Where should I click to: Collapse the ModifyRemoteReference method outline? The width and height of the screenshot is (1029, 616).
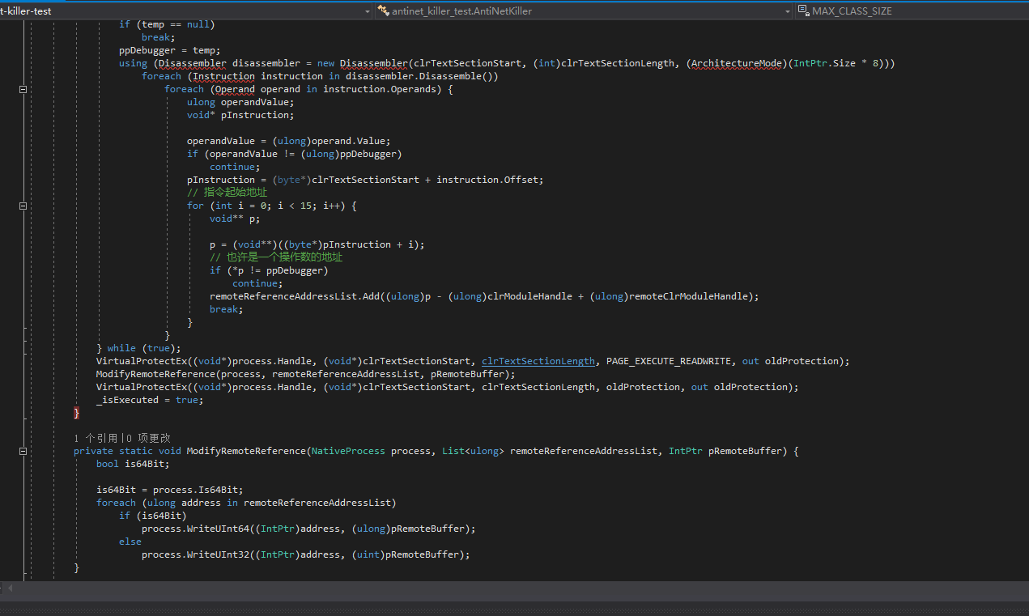pyautogui.click(x=23, y=451)
